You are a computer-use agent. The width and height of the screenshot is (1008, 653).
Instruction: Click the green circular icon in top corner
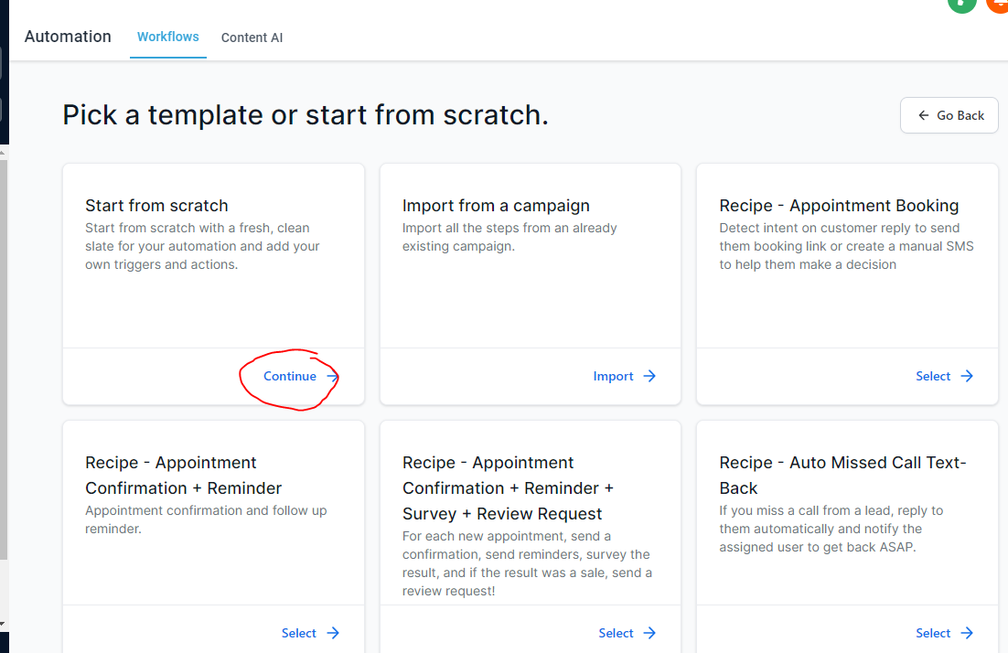[960, 3]
